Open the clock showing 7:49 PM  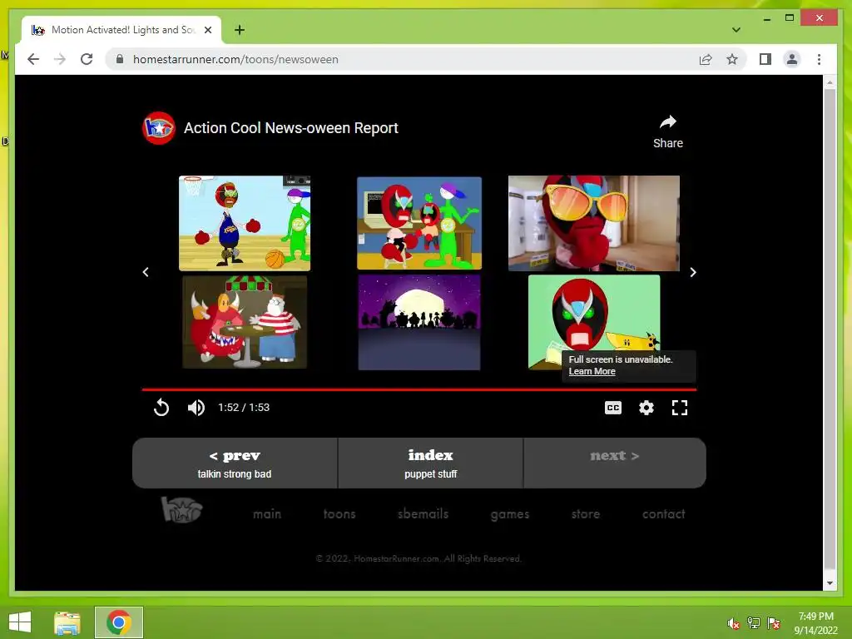tap(815, 622)
